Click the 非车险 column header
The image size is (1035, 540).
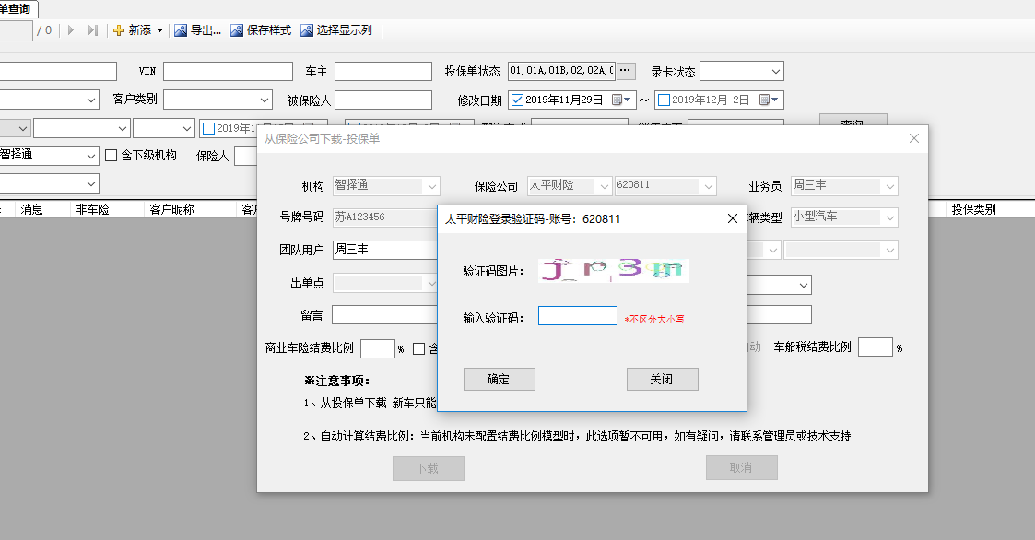click(x=92, y=209)
